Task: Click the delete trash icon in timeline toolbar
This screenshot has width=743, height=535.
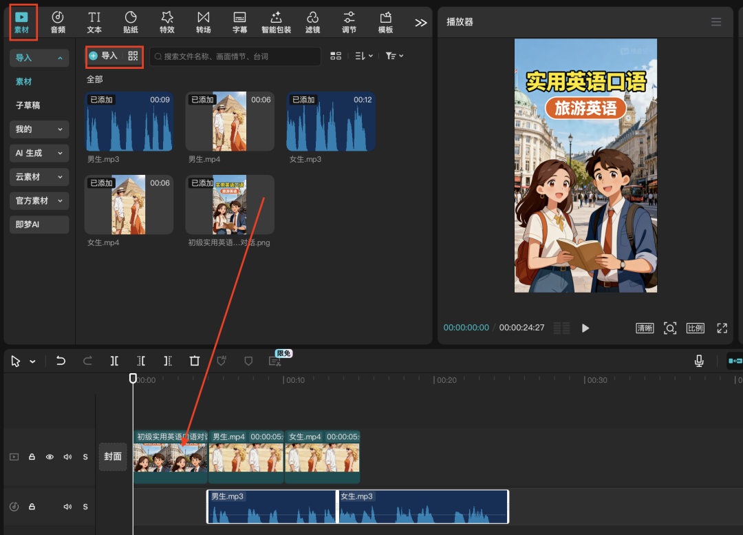Action: pos(195,361)
